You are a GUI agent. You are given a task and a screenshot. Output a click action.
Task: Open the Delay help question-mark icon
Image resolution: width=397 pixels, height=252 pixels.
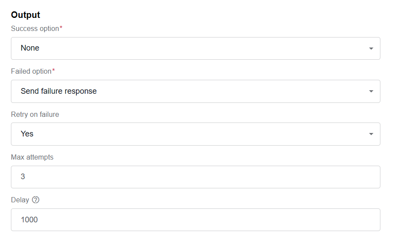tap(36, 200)
